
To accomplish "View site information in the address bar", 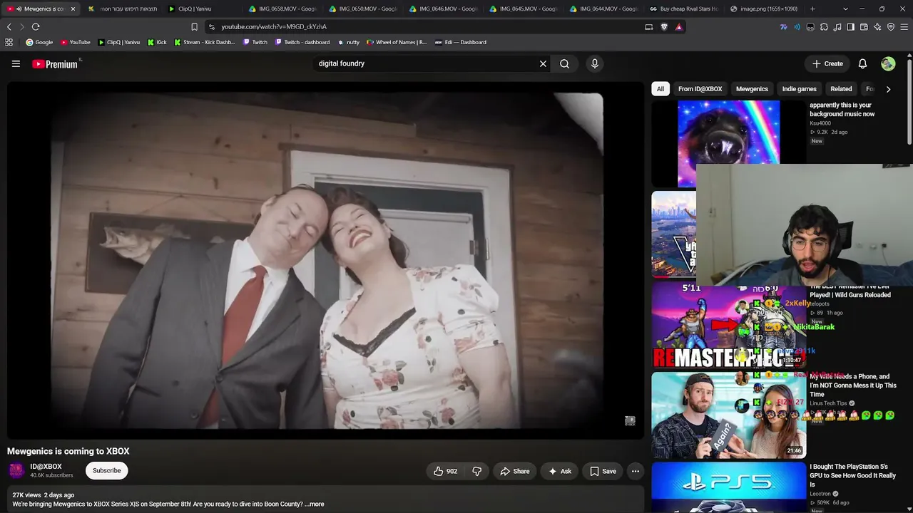I will pos(211,26).
